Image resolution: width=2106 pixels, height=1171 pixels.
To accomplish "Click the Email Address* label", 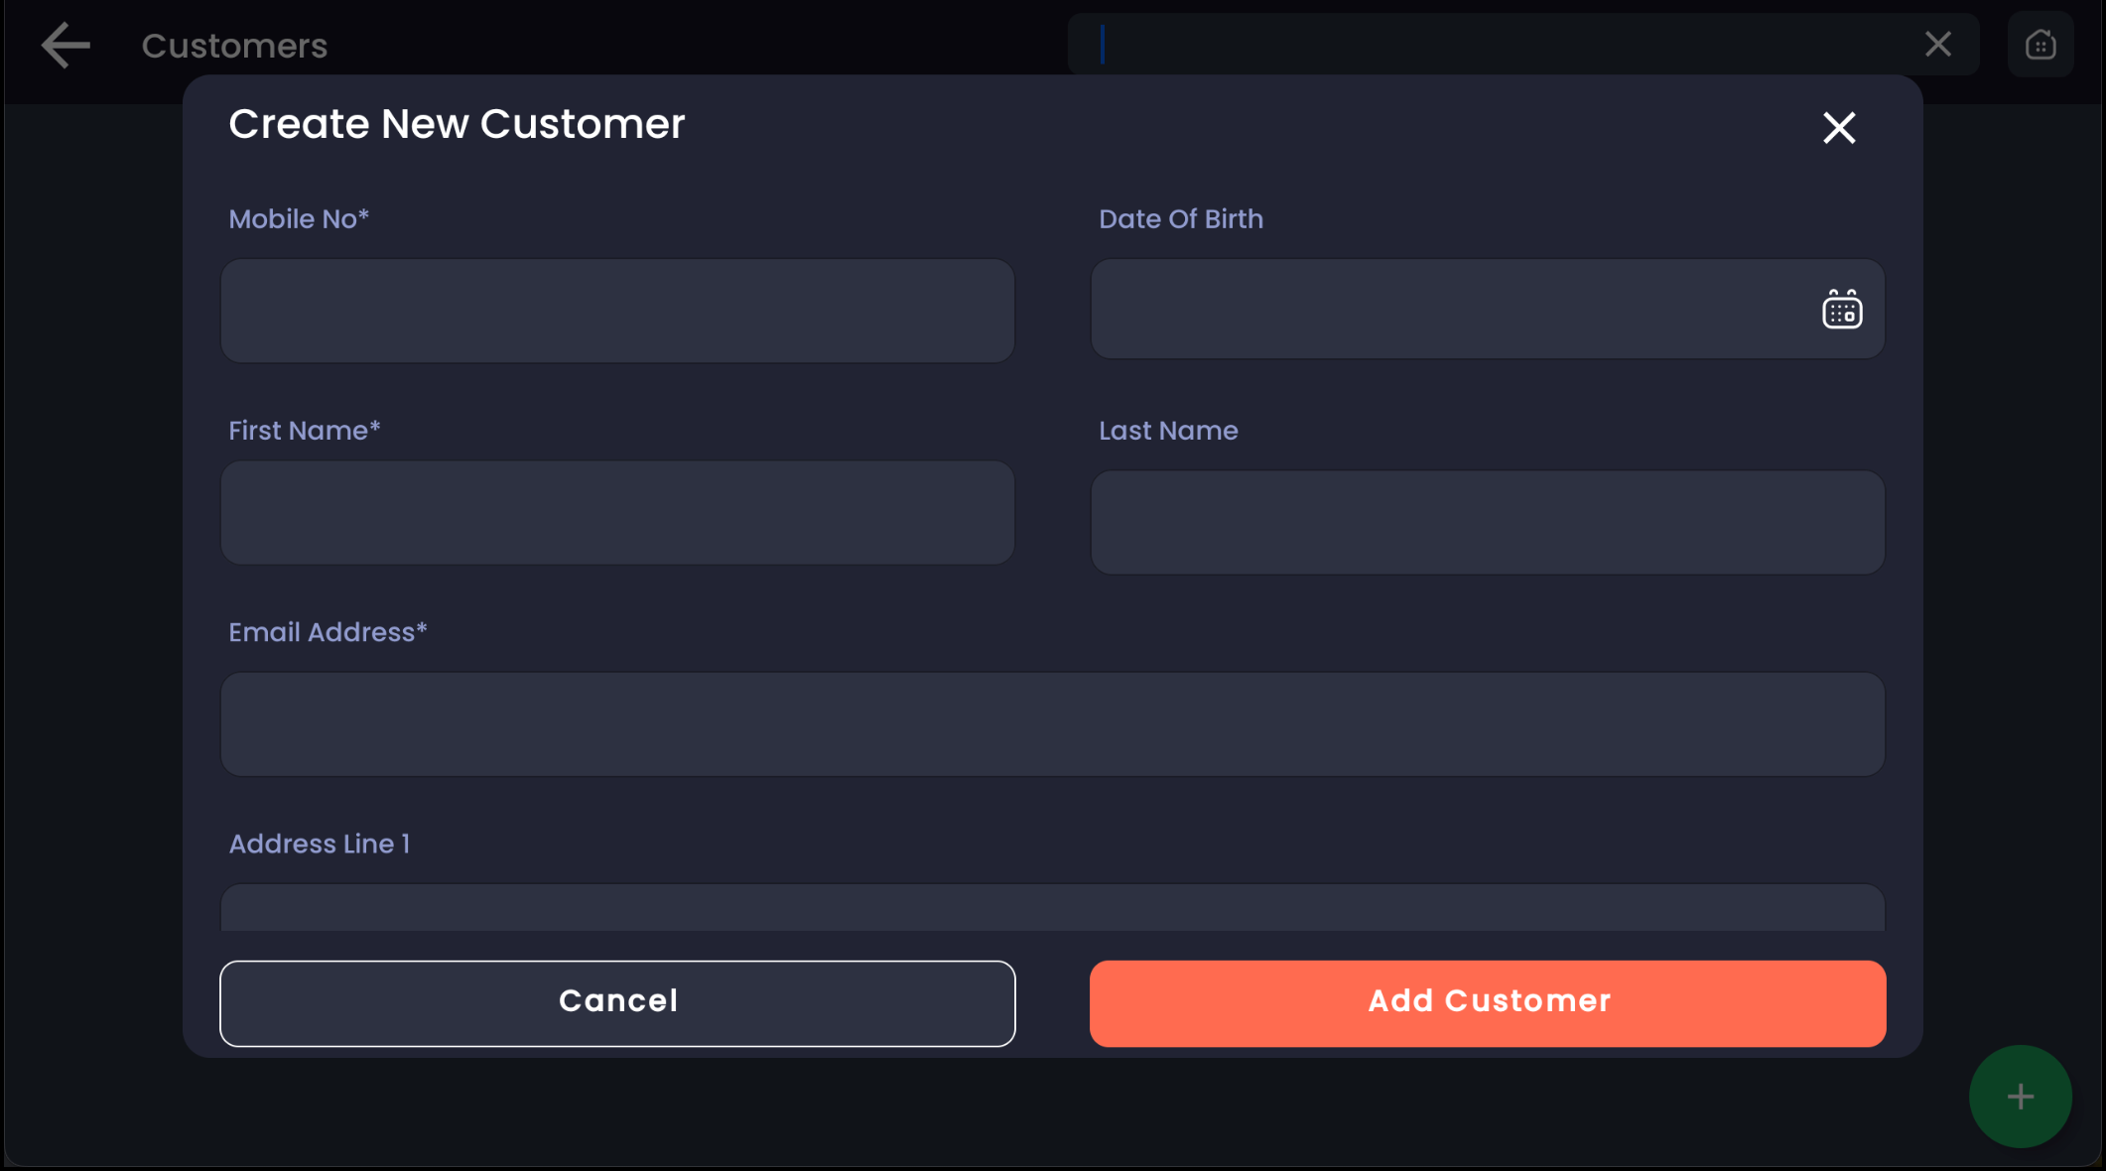I will click(328, 632).
